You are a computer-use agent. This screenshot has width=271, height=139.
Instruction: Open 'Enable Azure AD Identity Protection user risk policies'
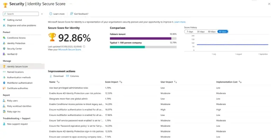[x=75, y=93]
